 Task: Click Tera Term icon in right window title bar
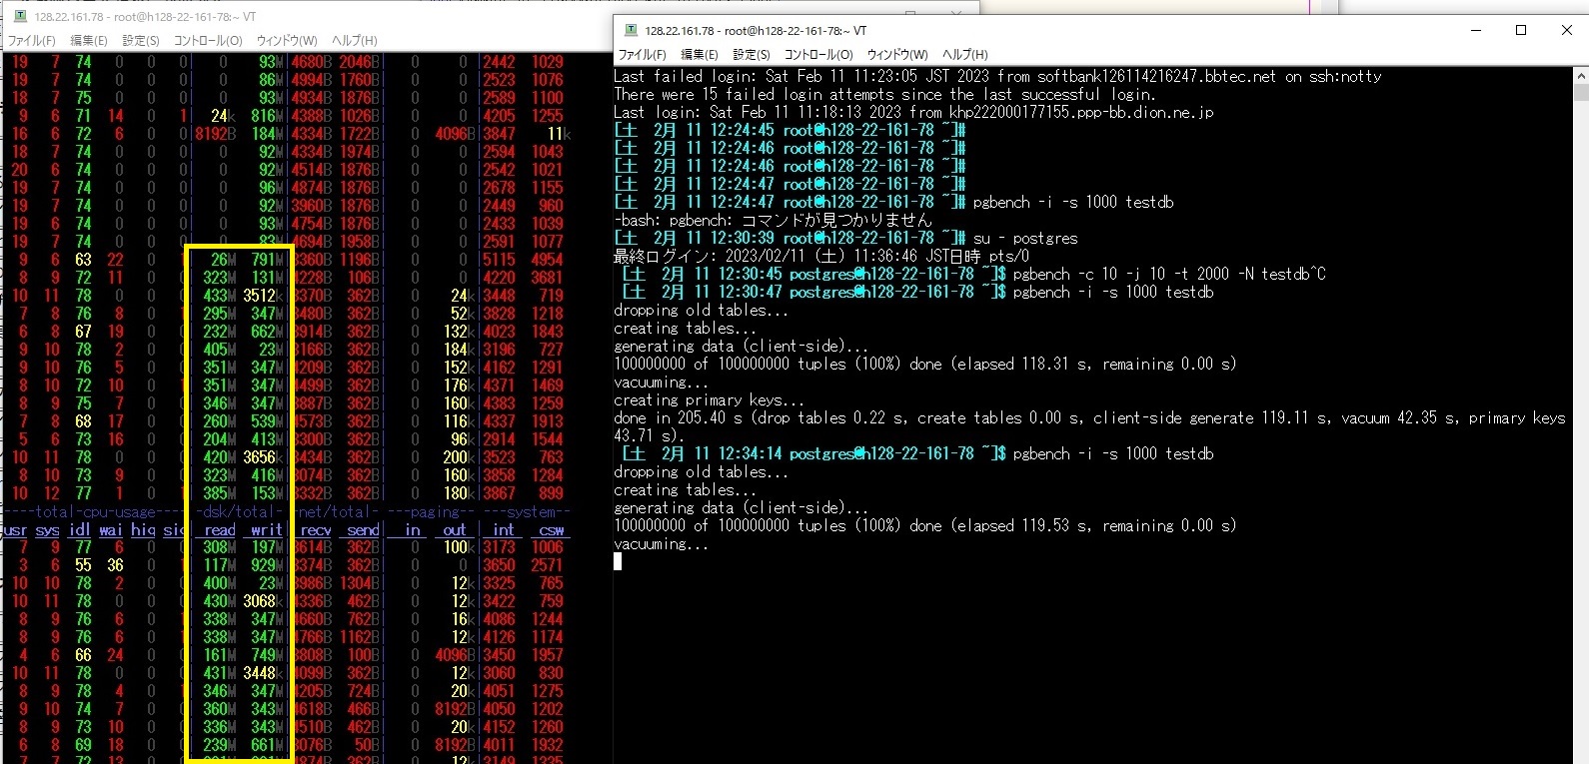tap(630, 30)
